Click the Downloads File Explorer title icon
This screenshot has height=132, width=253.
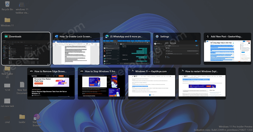coord(6,36)
